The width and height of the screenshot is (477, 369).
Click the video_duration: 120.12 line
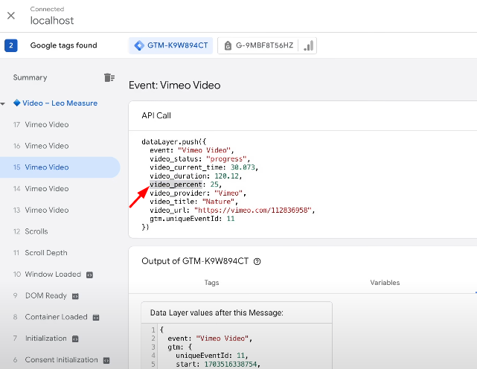196,176
